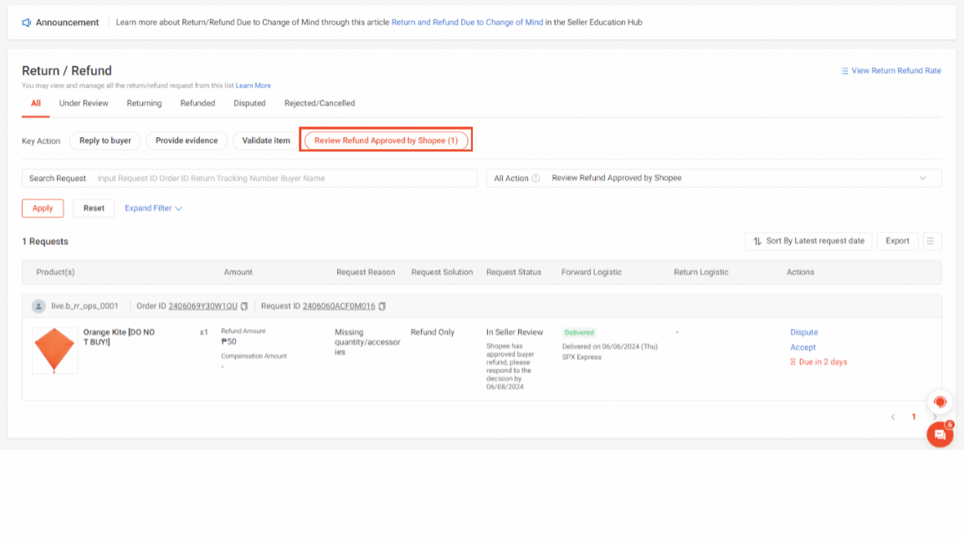Open the list view settings icon beside Export

pyautogui.click(x=931, y=241)
